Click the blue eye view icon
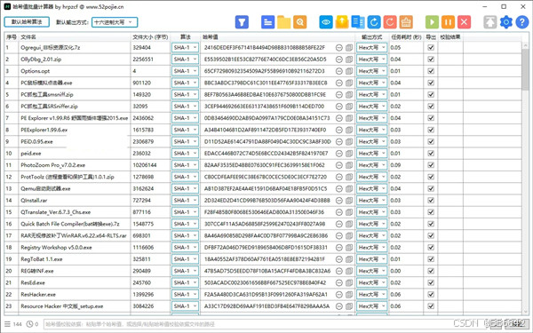The height and width of the screenshot is (333, 533). click(326, 22)
